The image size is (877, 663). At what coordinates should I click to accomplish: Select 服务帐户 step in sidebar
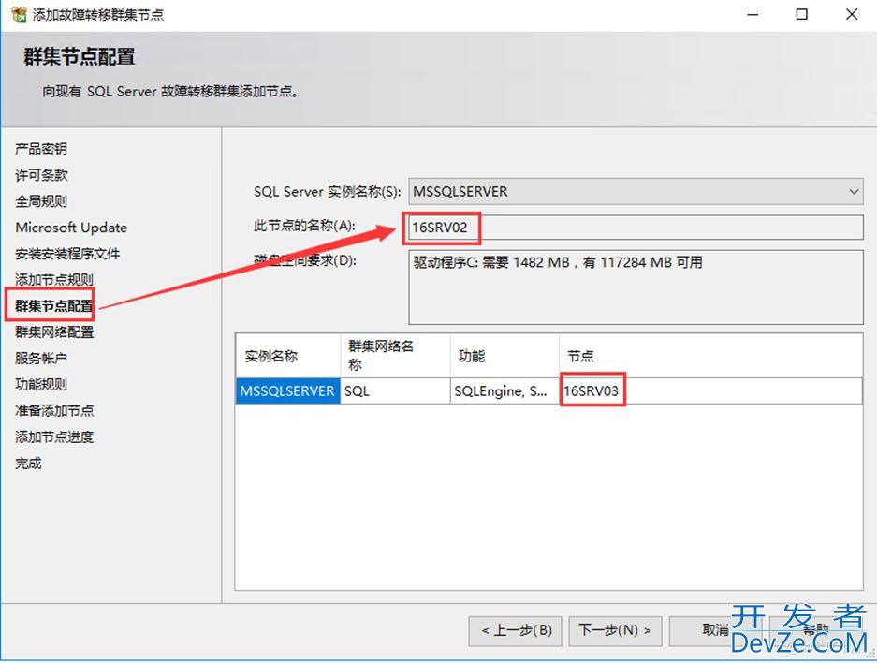point(41,358)
